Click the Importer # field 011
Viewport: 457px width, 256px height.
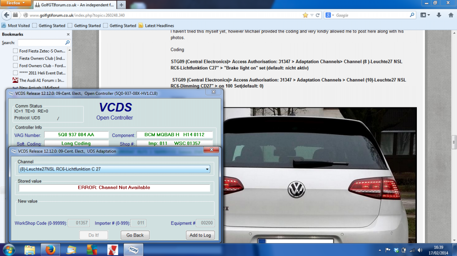tap(138, 223)
